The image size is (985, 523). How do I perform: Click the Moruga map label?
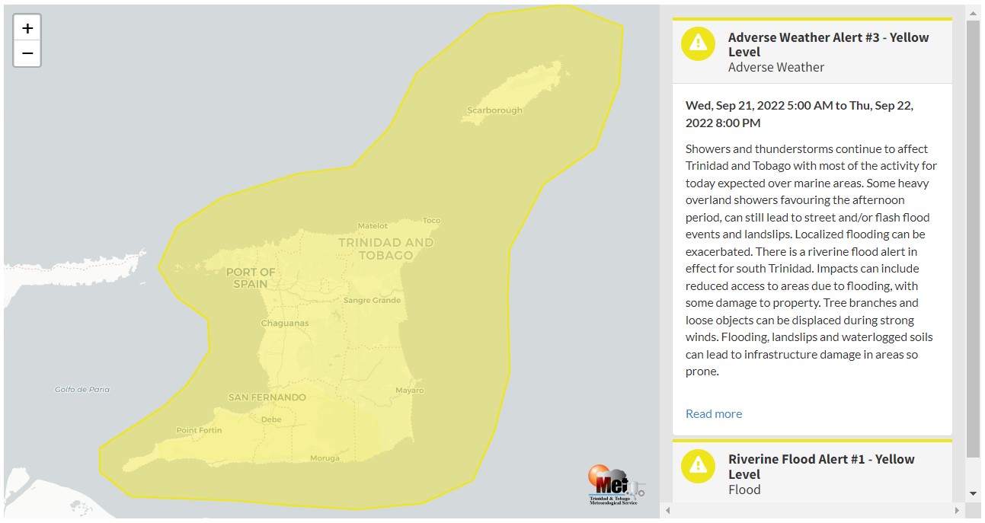click(x=325, y=458)
